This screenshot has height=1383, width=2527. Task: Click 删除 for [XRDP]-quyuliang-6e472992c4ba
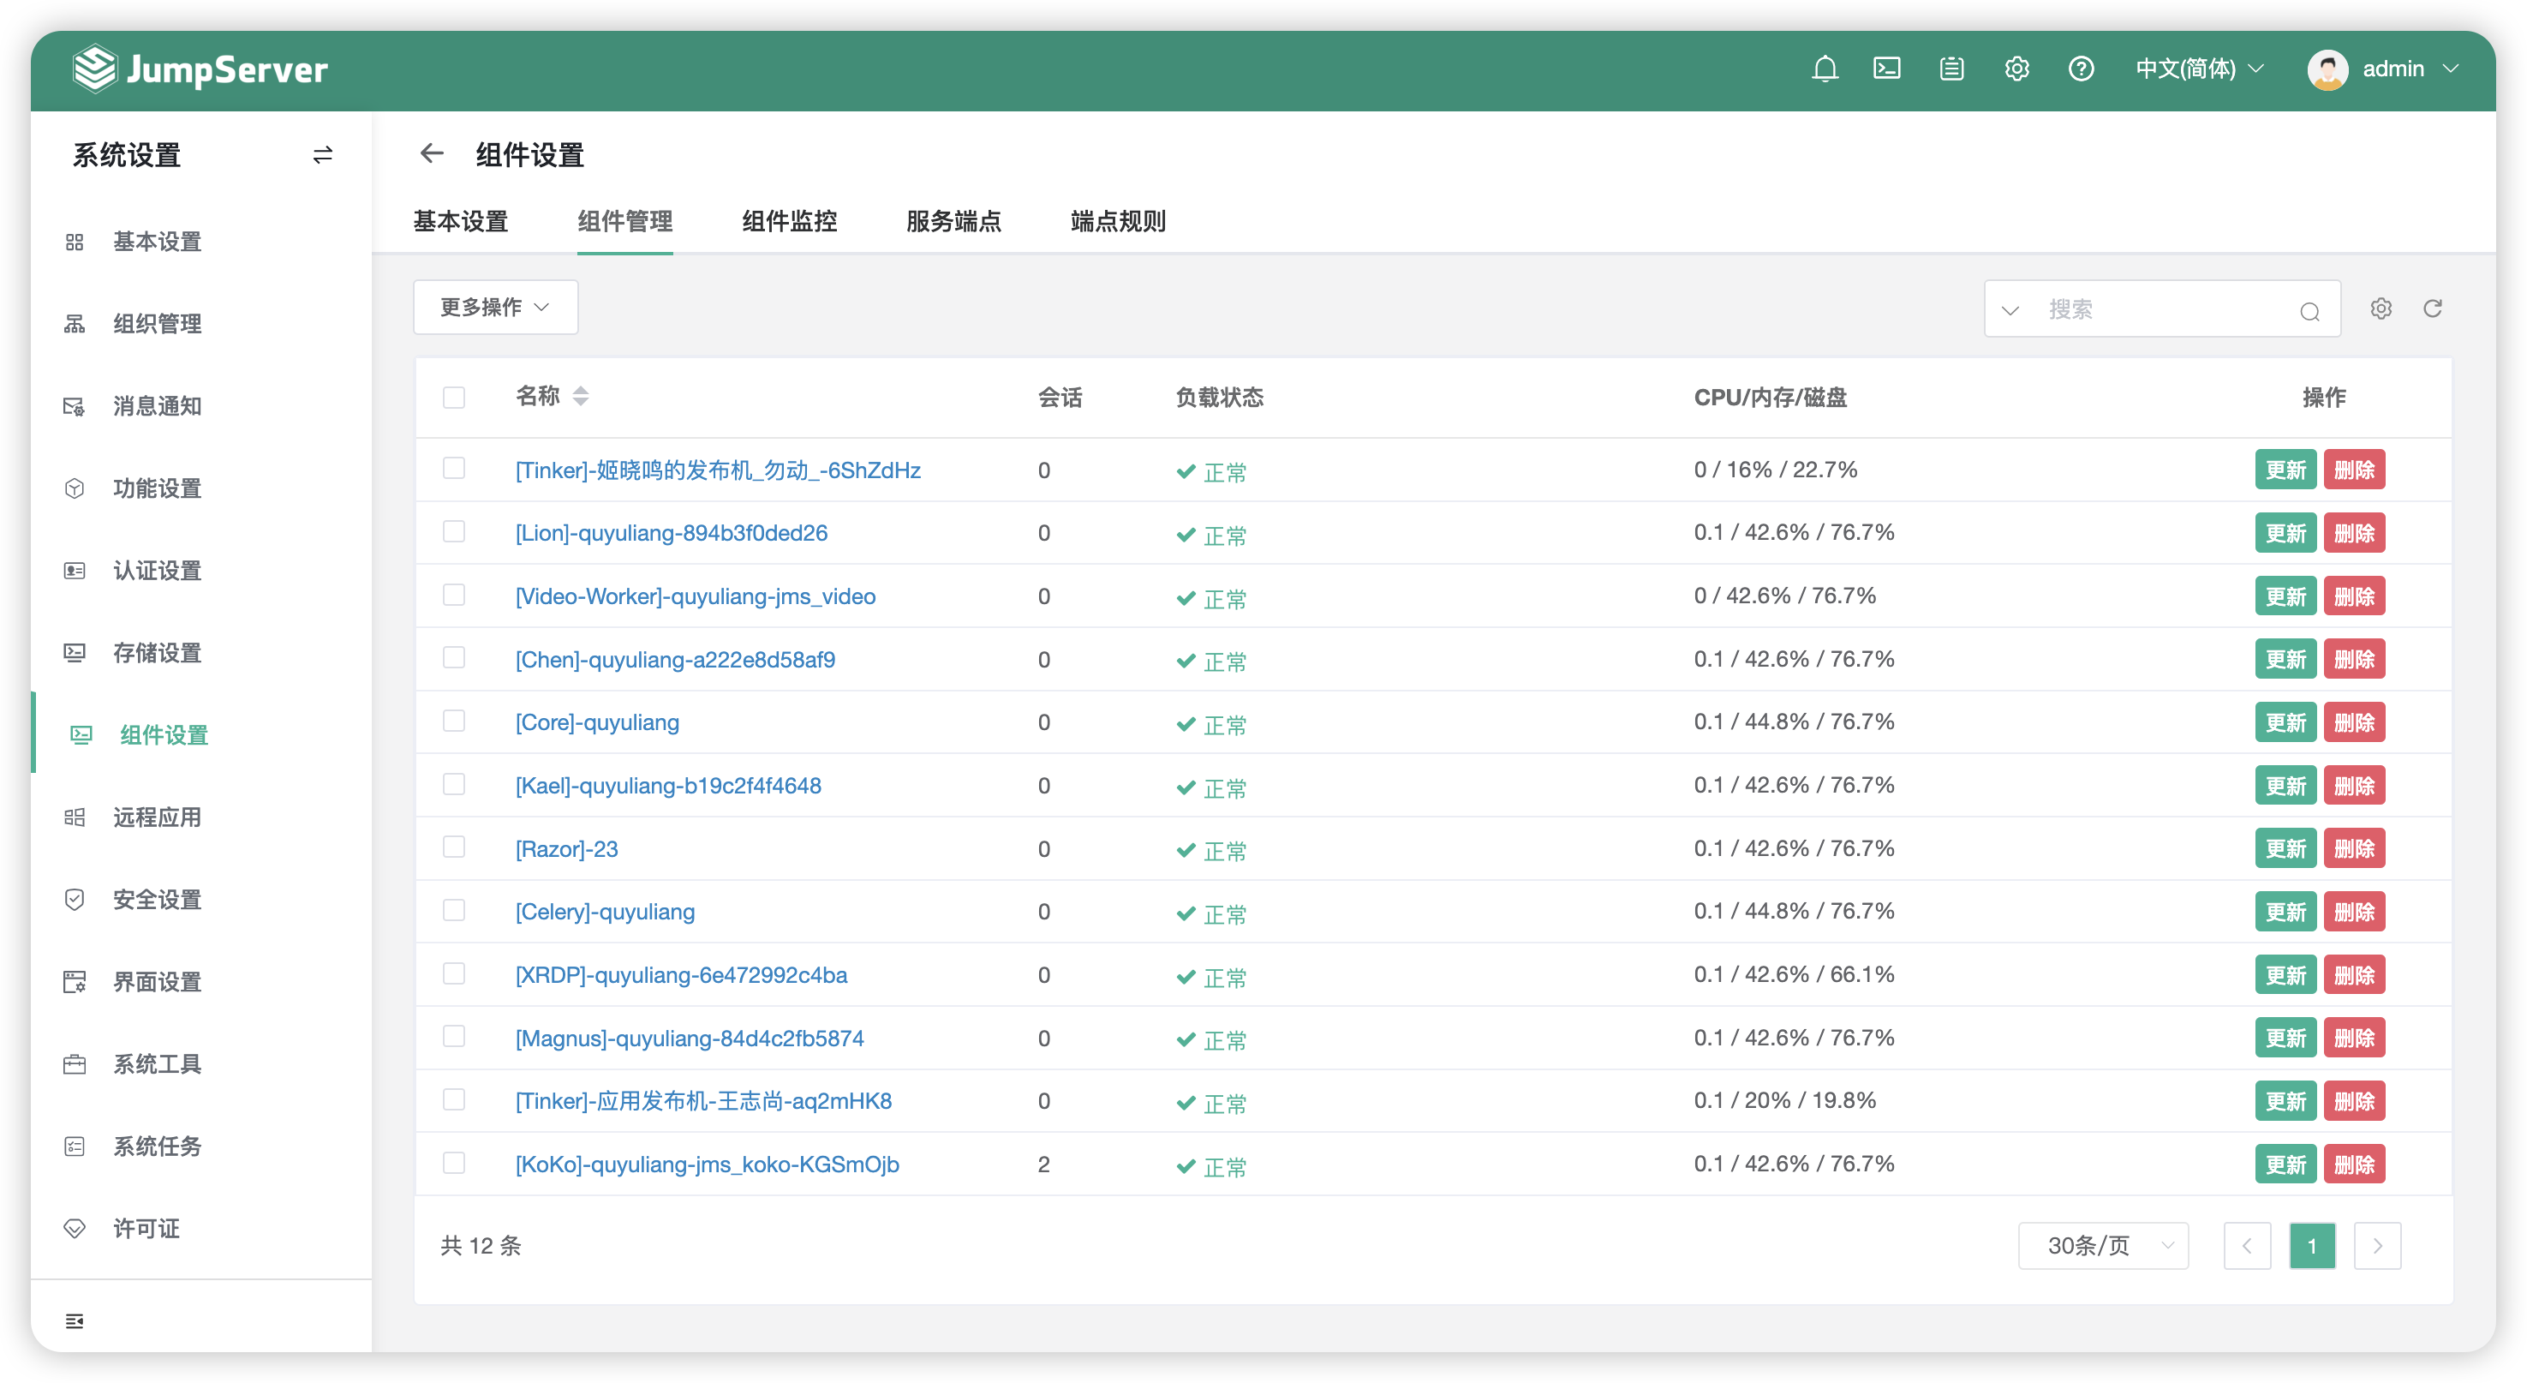click(x=2354, y=976)
